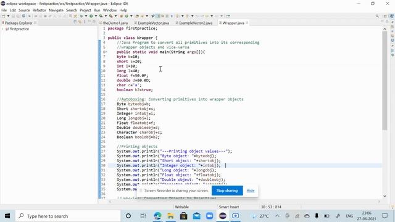Click the editor scroll up arrow
The image size is (395, 222).
click(x=385, y=29)
